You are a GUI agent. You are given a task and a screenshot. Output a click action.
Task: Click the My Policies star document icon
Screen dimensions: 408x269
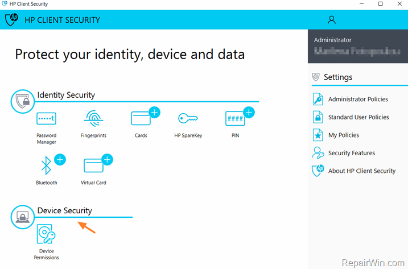318,135
